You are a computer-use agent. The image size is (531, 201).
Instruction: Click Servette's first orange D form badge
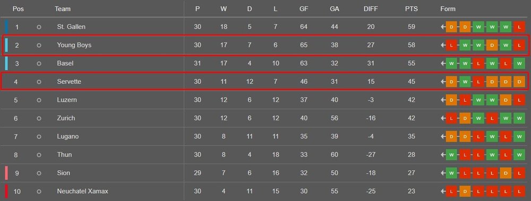(x=451, y=82)
